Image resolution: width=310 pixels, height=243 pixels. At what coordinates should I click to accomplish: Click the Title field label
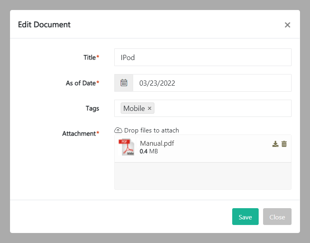pyautogui.click(x=89, y=57)
